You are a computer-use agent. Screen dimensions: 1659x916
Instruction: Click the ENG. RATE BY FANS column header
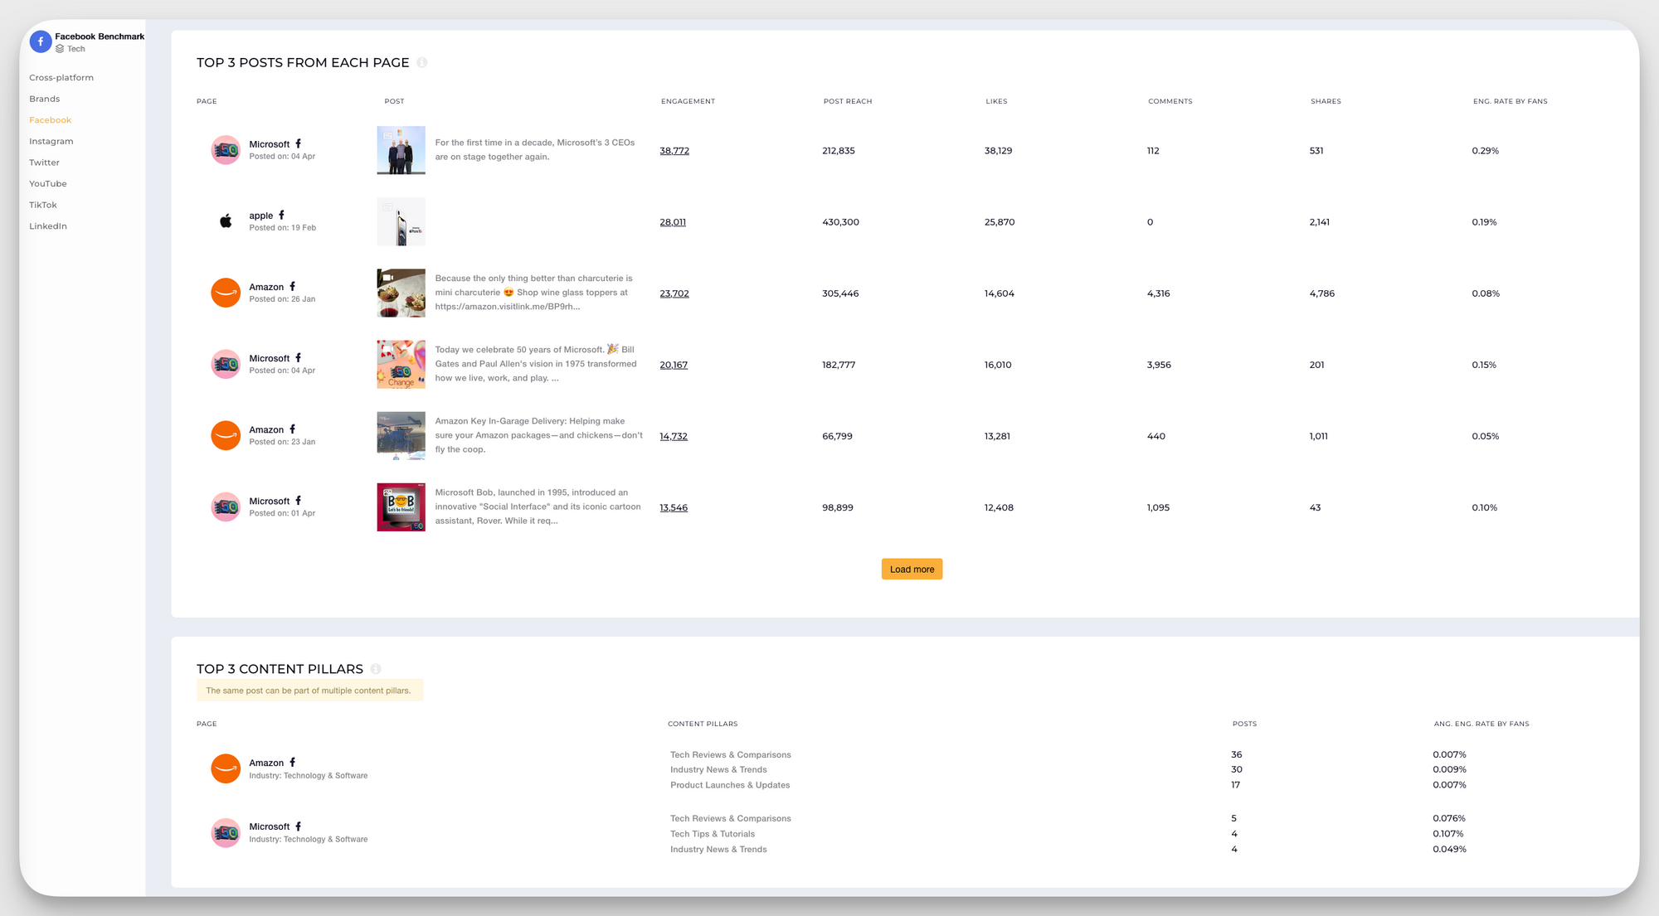point(1511,101)
